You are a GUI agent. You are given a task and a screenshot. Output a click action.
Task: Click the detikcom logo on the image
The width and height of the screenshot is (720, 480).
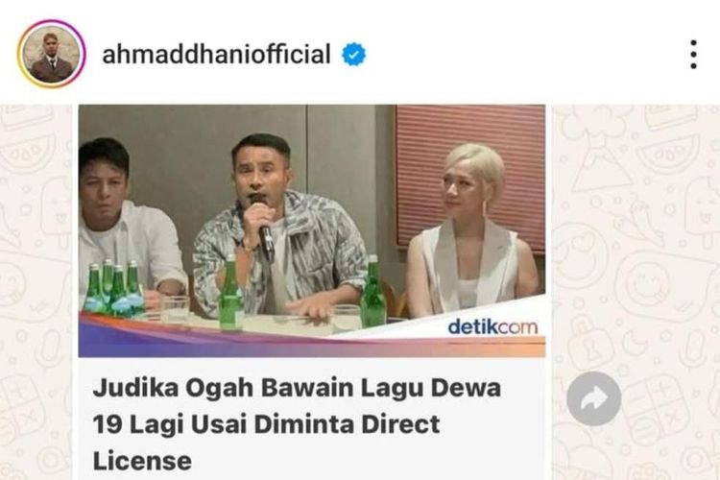492,327
